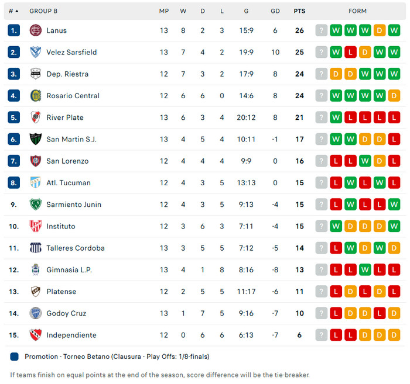Click the River Plate crest icon
This screenshot has height=384, width=410.
click(x=36, y=117)
